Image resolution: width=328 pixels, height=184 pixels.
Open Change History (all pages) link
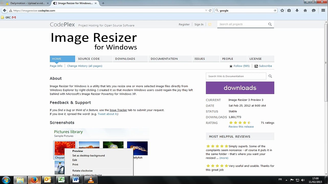[85, 66]
